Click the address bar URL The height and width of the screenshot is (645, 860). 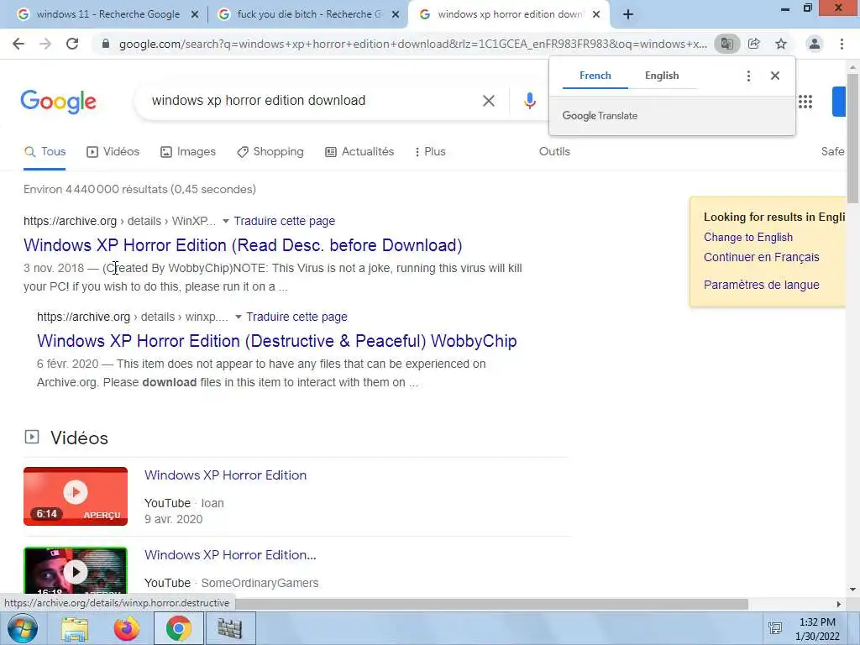click(412, 44)
